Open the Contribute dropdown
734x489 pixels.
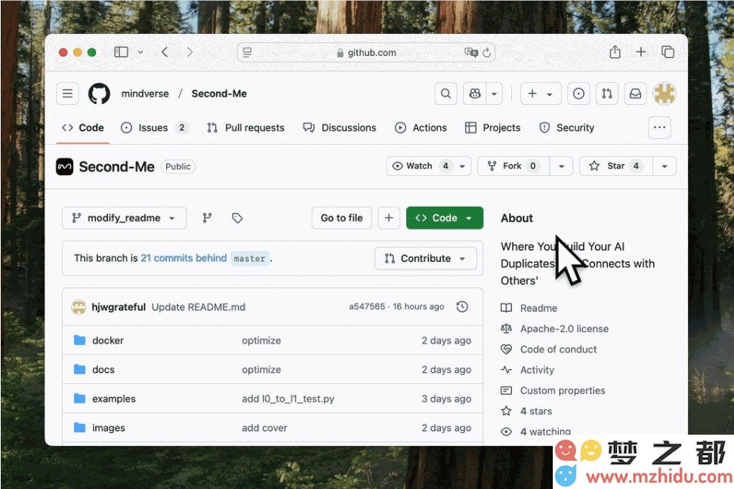pyautogui.click(x=425, y=258)
